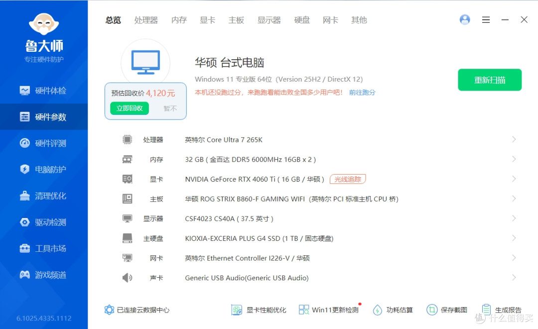Open 清理优化 from the sidebar
538x329 pixels.
click(43, 196)
